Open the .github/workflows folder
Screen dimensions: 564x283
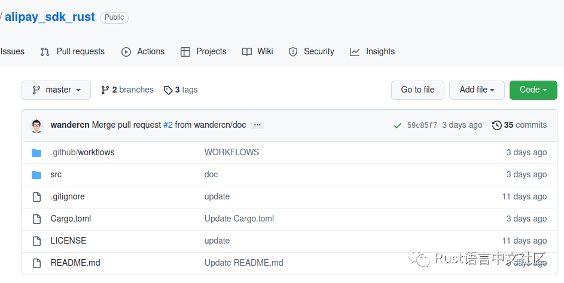pos(83,152)
